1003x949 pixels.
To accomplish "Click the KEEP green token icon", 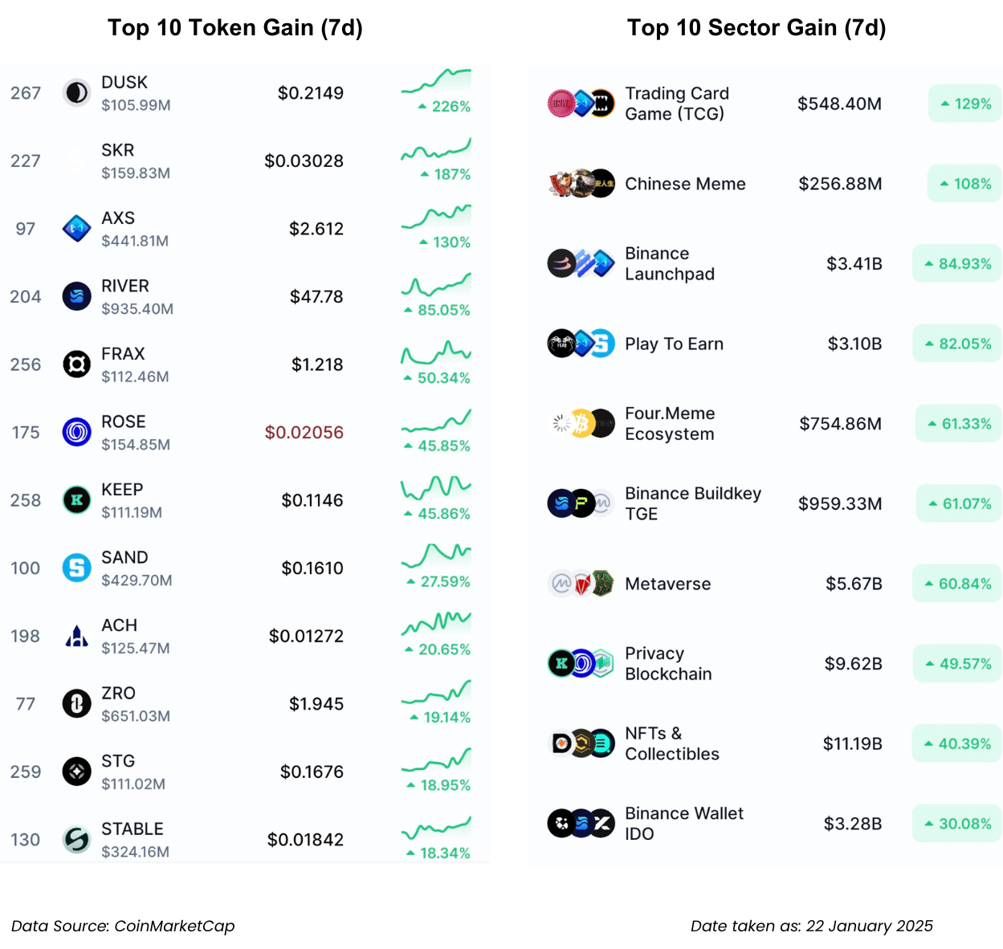I will pyautogui.click(x=76, y=500).
